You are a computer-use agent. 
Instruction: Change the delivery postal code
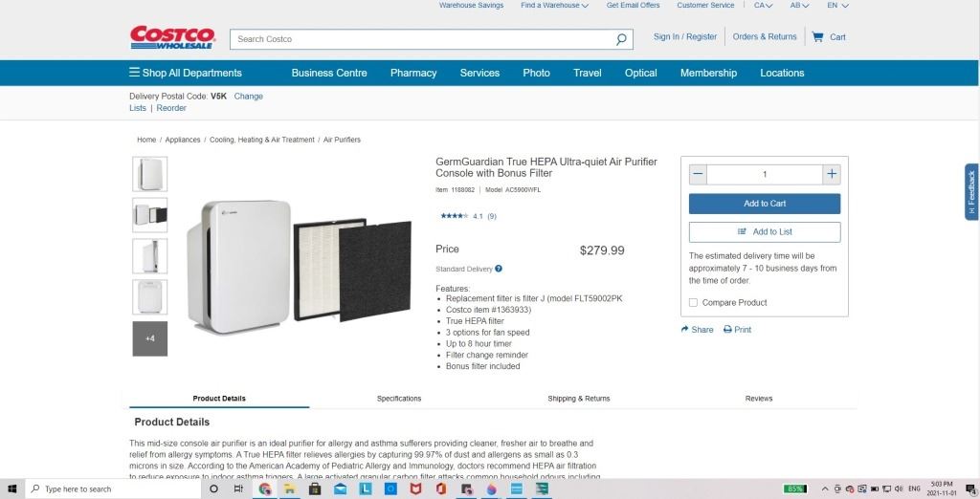248,97
